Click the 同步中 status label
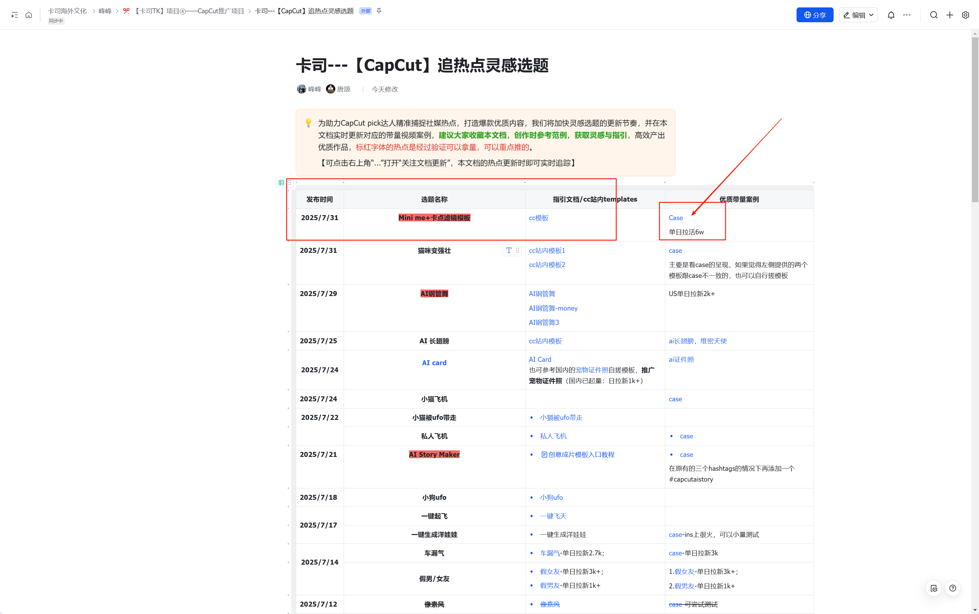This screenshot has width=979, height=614. [x=56, y=21]
